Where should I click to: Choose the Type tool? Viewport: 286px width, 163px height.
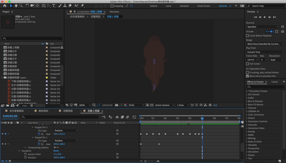[x=54, y=6]
